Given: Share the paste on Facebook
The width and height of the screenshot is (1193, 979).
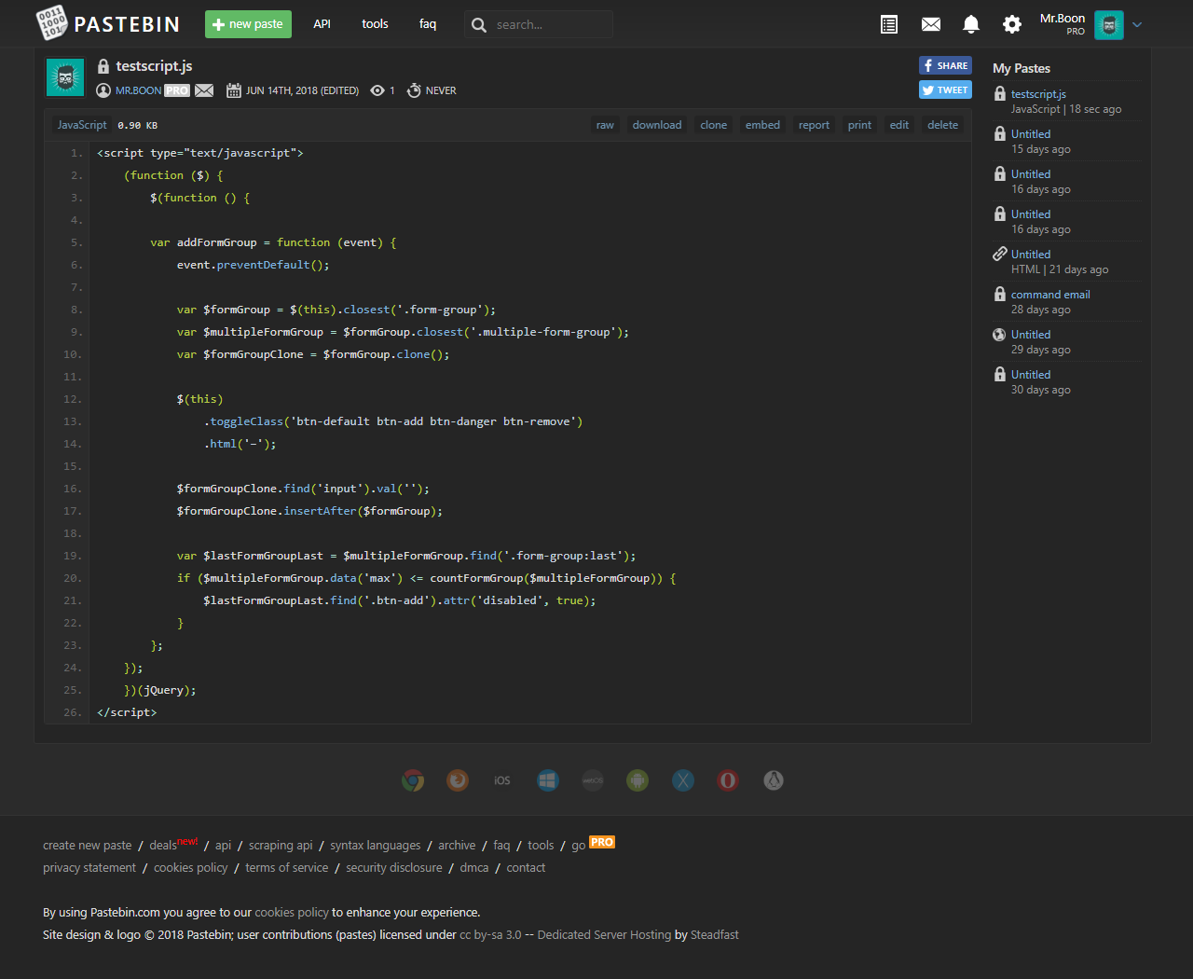Looking at the screenshot, I should pos(945,65).
